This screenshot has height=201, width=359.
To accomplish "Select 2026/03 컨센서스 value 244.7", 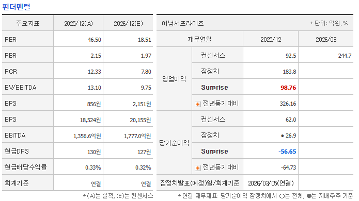I will point(345,56).
